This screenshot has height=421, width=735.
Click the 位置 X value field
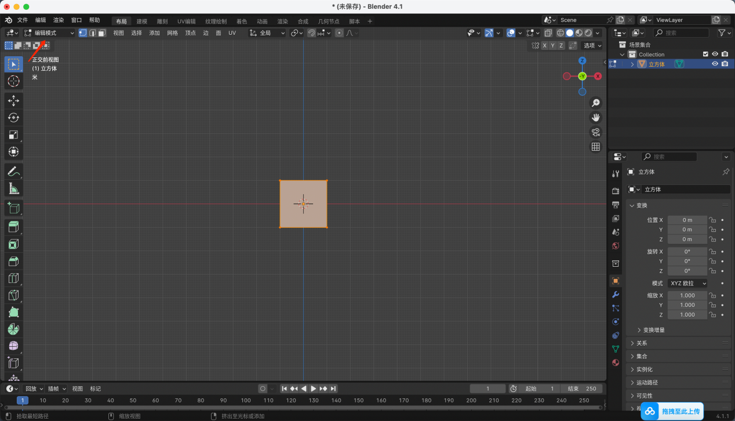click(x=687, y=220)
